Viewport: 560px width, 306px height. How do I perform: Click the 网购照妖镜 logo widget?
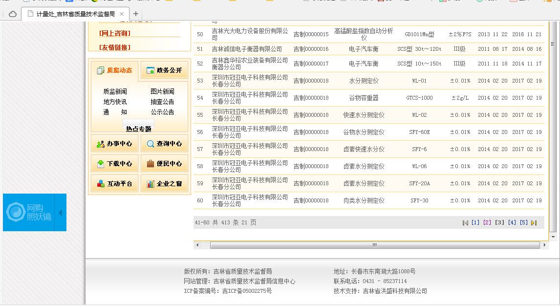click(28, 212)
